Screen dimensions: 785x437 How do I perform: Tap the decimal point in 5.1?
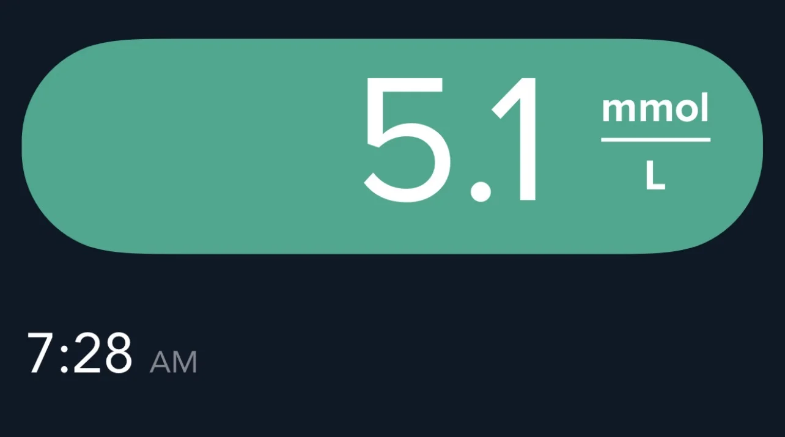[481, 190]
